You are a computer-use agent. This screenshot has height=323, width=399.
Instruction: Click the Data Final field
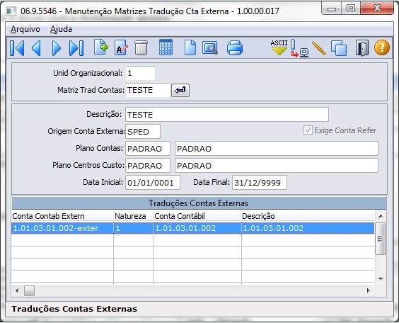[x=260, y=182]
